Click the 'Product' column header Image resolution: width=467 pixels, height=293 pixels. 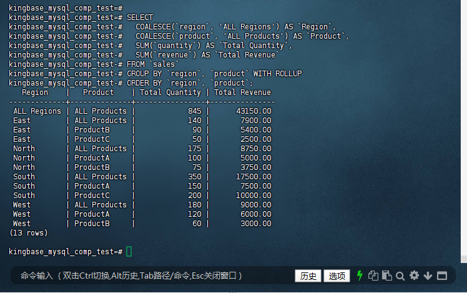click(98, 92)
